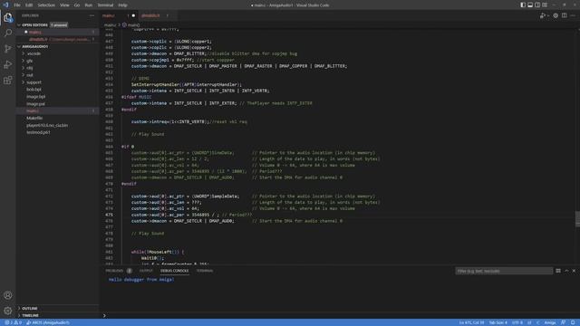Open the Help menu
Viewport: 580px width, 326px height.
point(123,5)
